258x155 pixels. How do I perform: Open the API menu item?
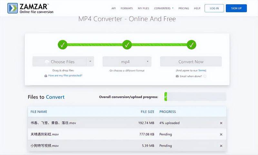coord(114,8)
